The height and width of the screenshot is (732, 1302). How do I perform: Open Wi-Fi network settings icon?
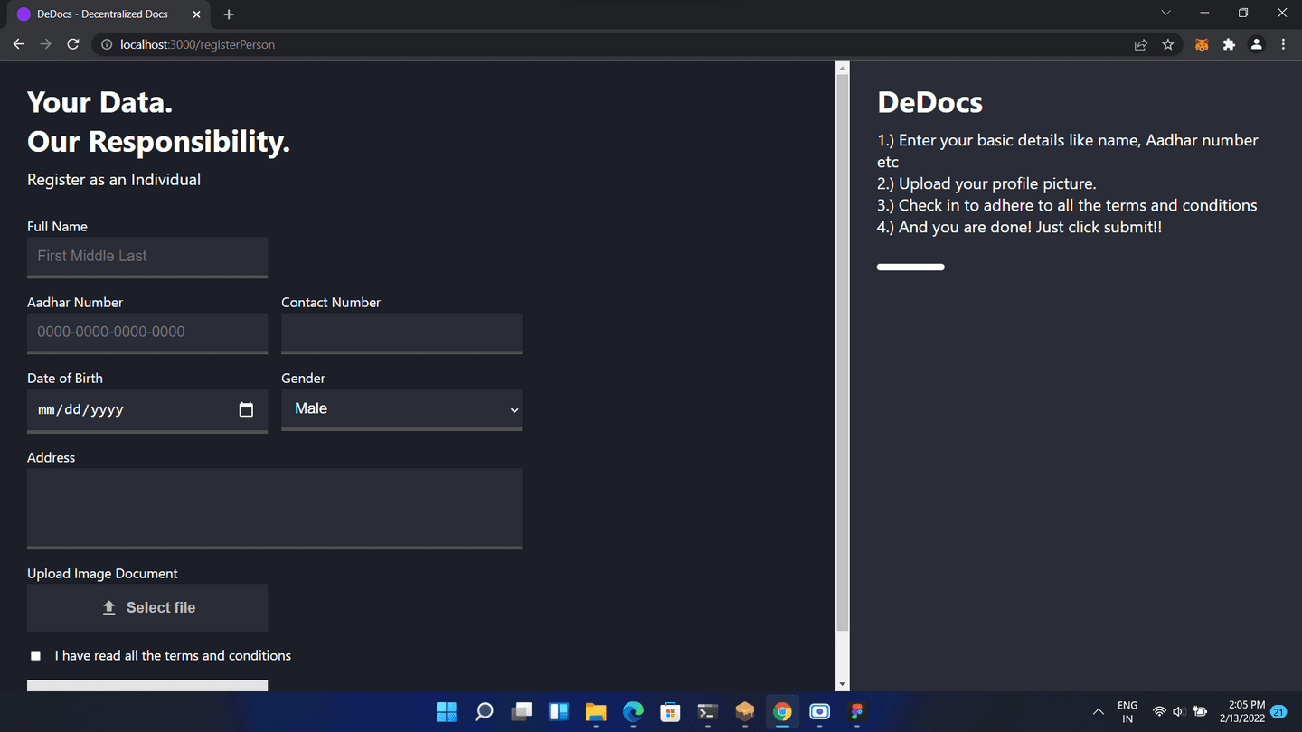point(1159,712)
